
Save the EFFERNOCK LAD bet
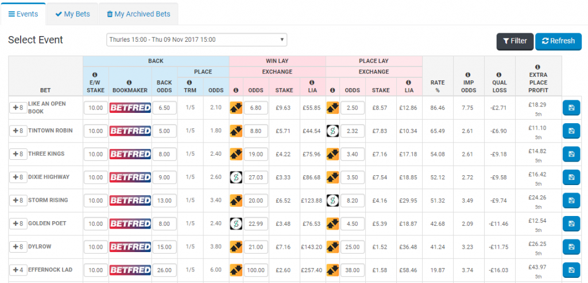click(x=571, y=270)
